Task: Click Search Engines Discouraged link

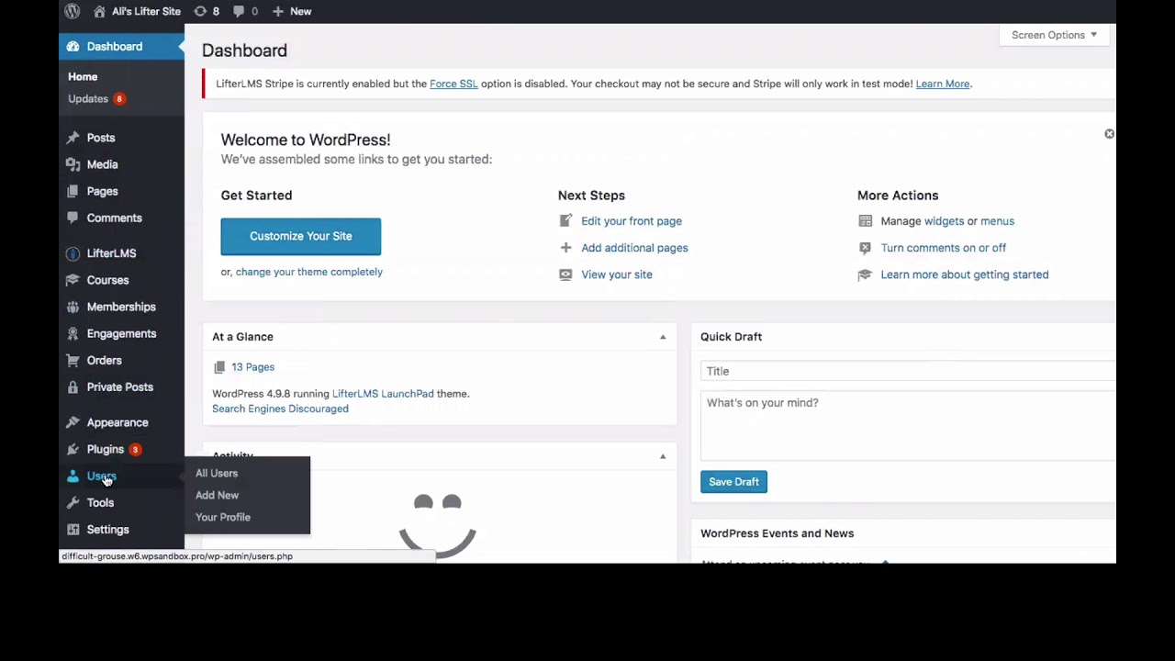Action: [280, 409]
